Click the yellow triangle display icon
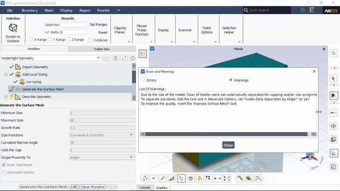340x191 pixels. pyautogui.click(x=334, y=95)
